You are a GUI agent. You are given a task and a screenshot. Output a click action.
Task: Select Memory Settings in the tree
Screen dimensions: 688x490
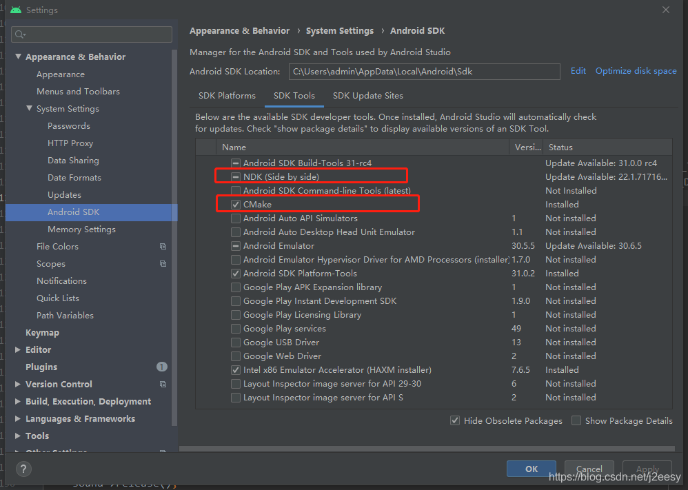(x=81, y=229)
